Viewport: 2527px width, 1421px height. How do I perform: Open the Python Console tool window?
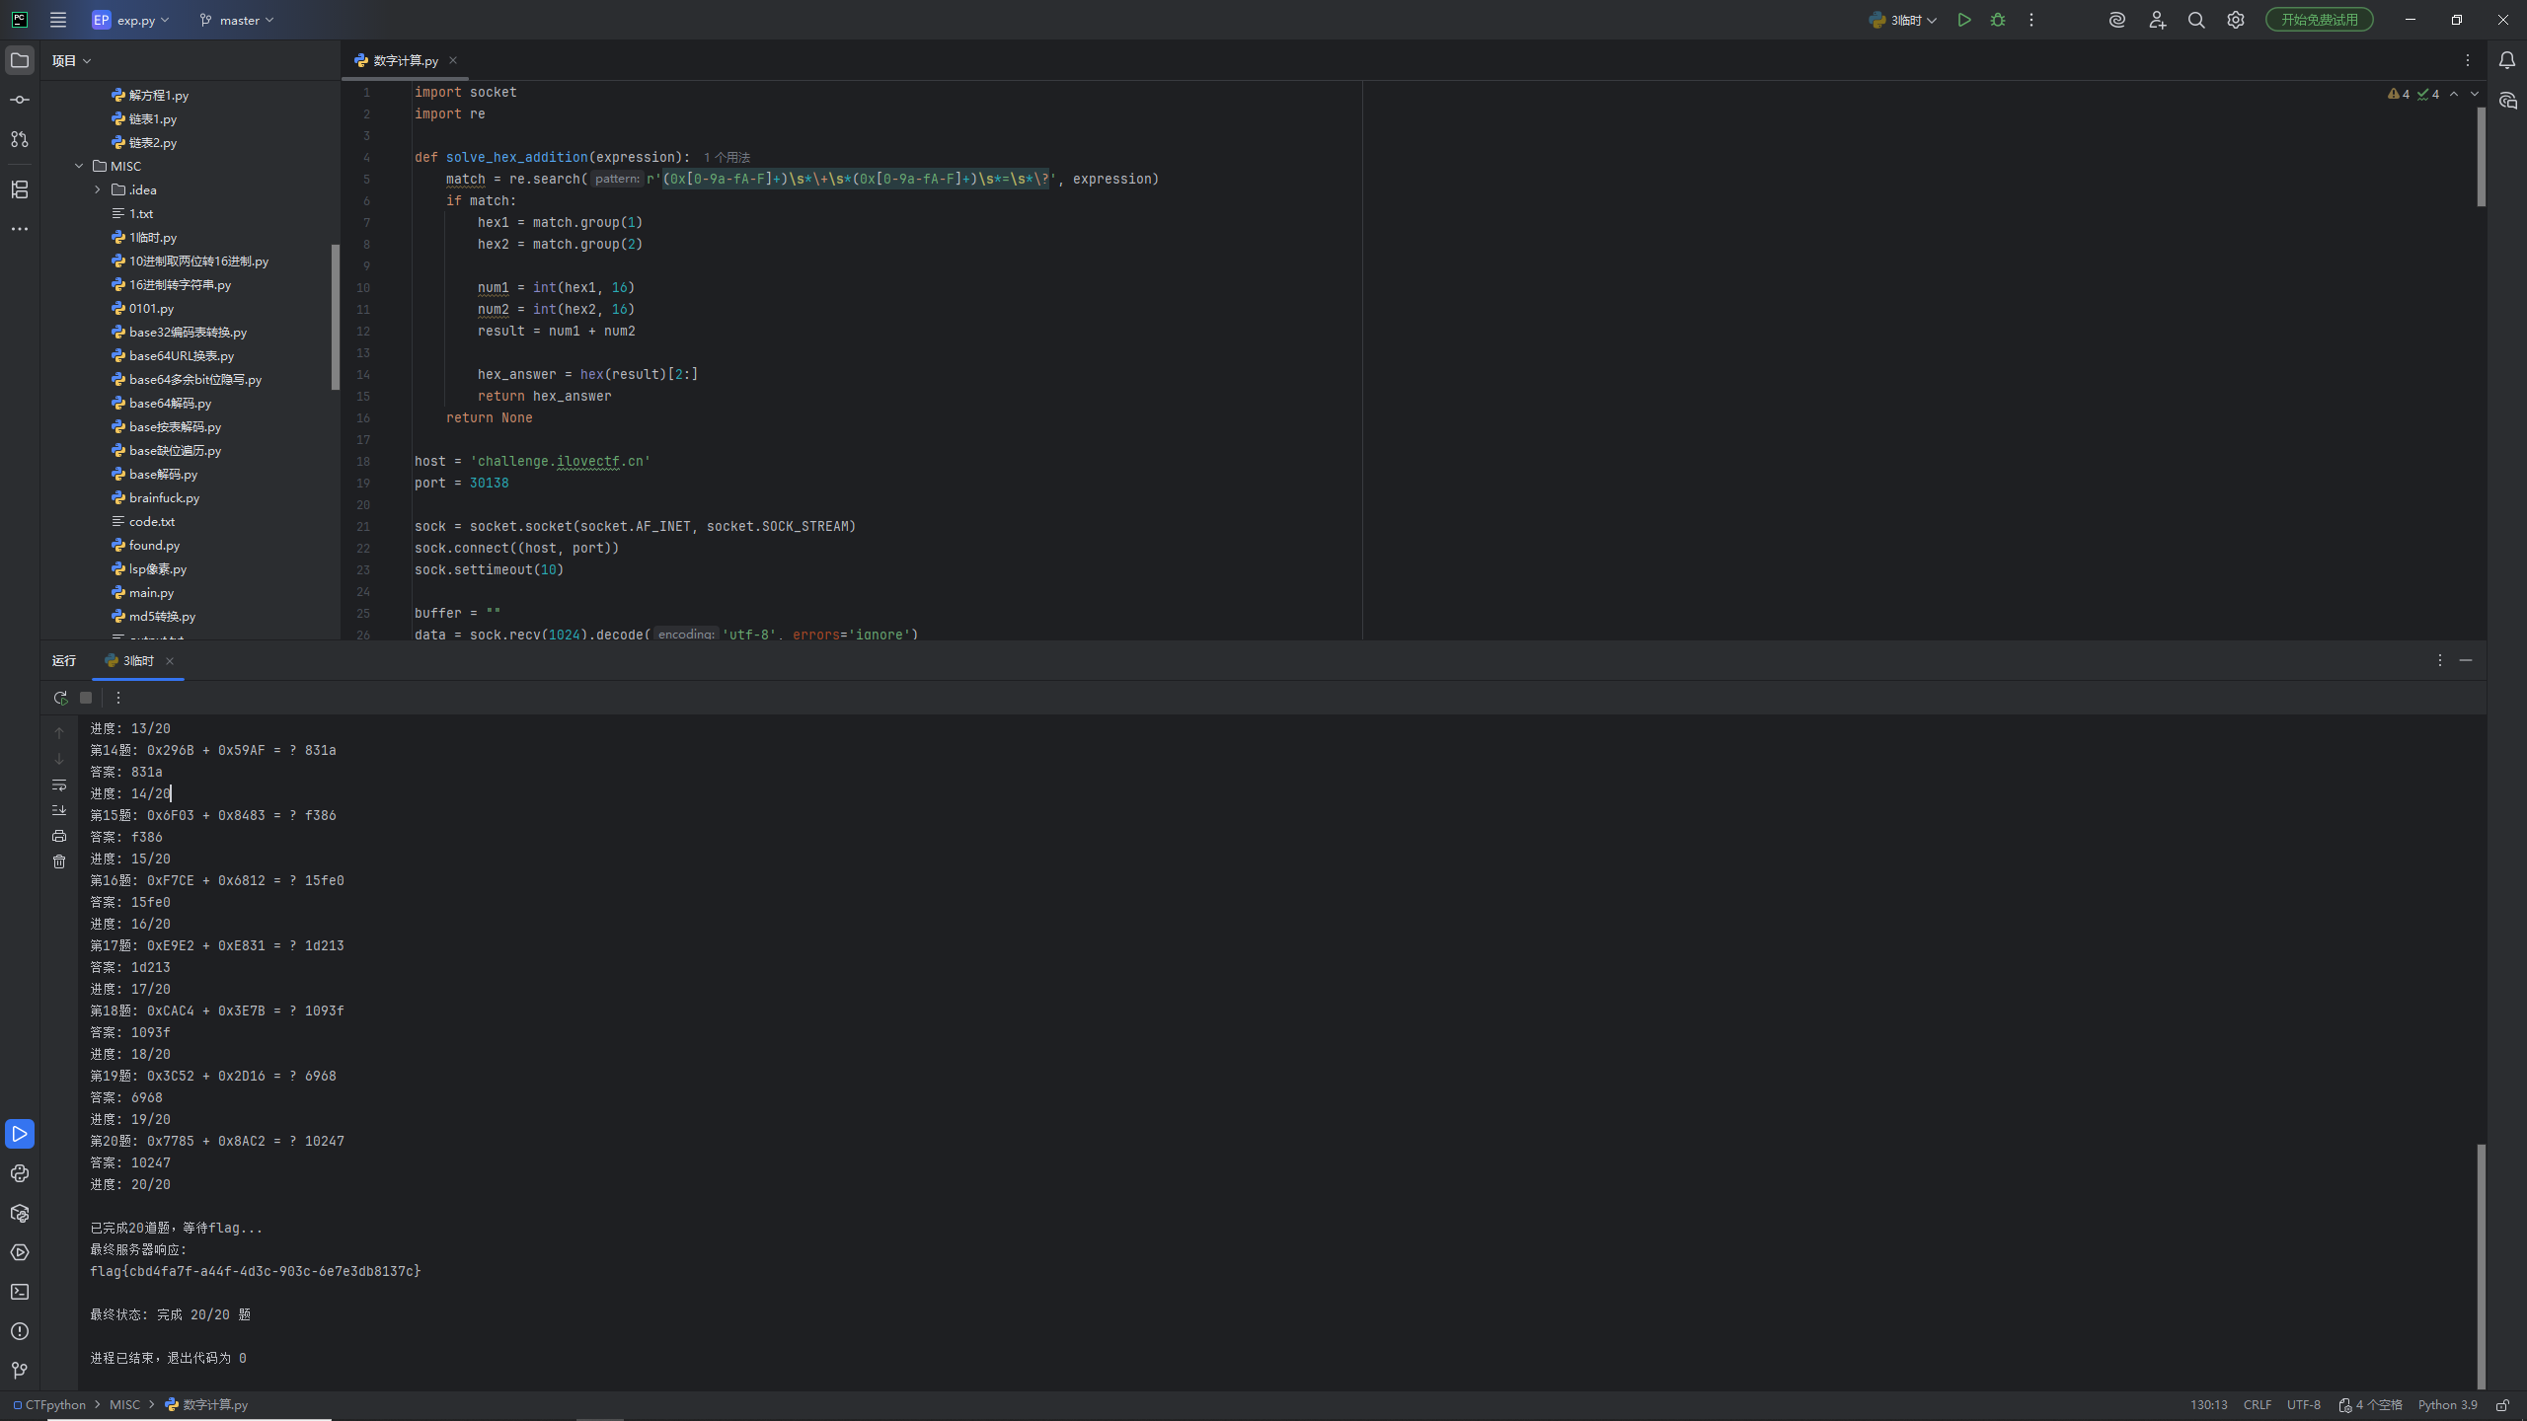pyautogui.click(x=20, y=1173)
